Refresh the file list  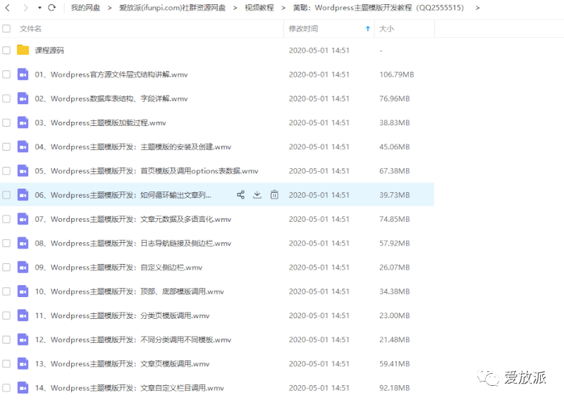[x=51, y=8]
